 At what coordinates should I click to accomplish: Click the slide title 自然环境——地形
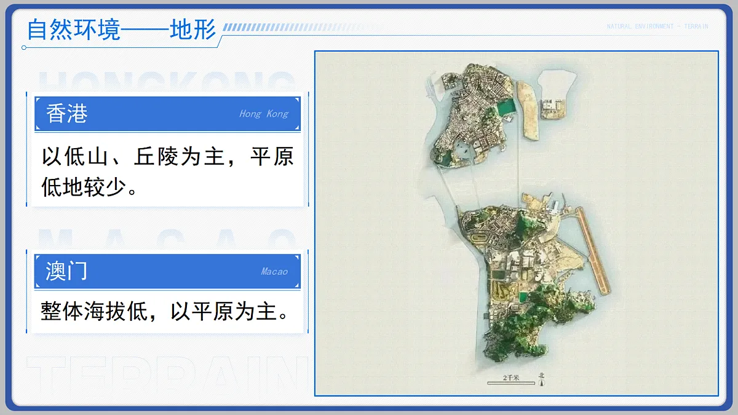[x=121, y=30]
